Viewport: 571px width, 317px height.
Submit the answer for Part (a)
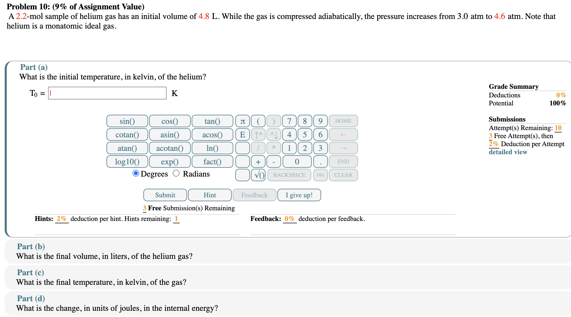pyautogui.click(x=165, y=195)
